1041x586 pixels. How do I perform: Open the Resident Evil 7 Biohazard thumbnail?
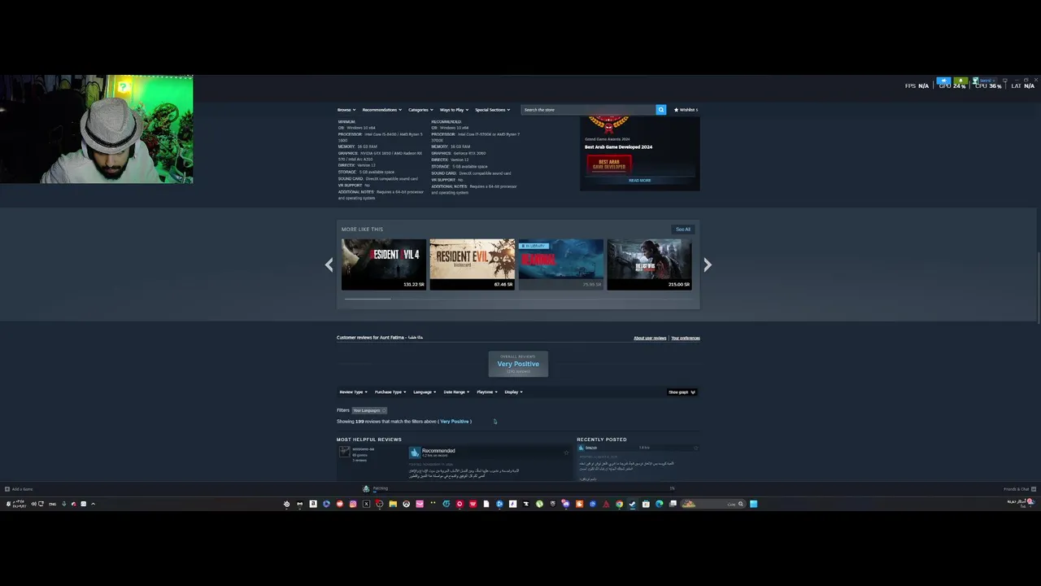click(472, 265)
